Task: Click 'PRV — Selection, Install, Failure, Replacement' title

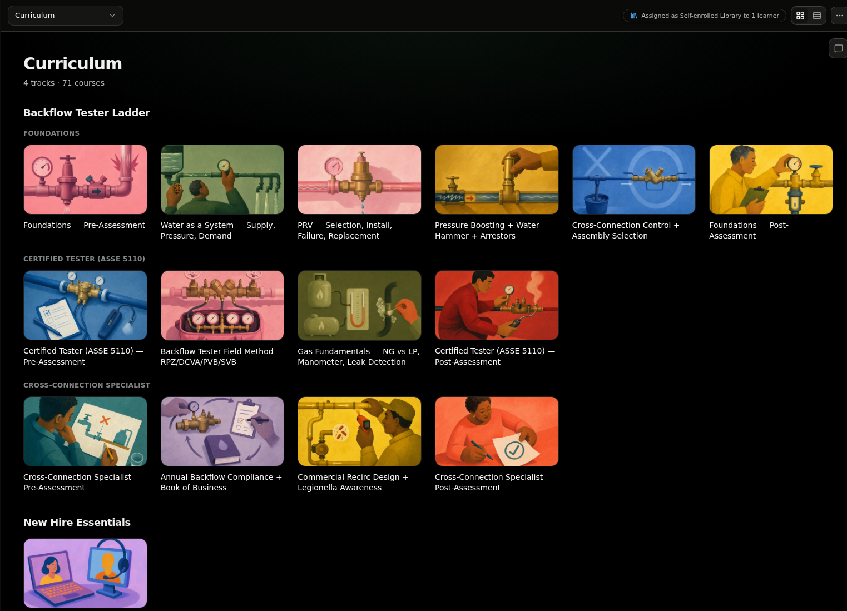Action: [345, 230]
